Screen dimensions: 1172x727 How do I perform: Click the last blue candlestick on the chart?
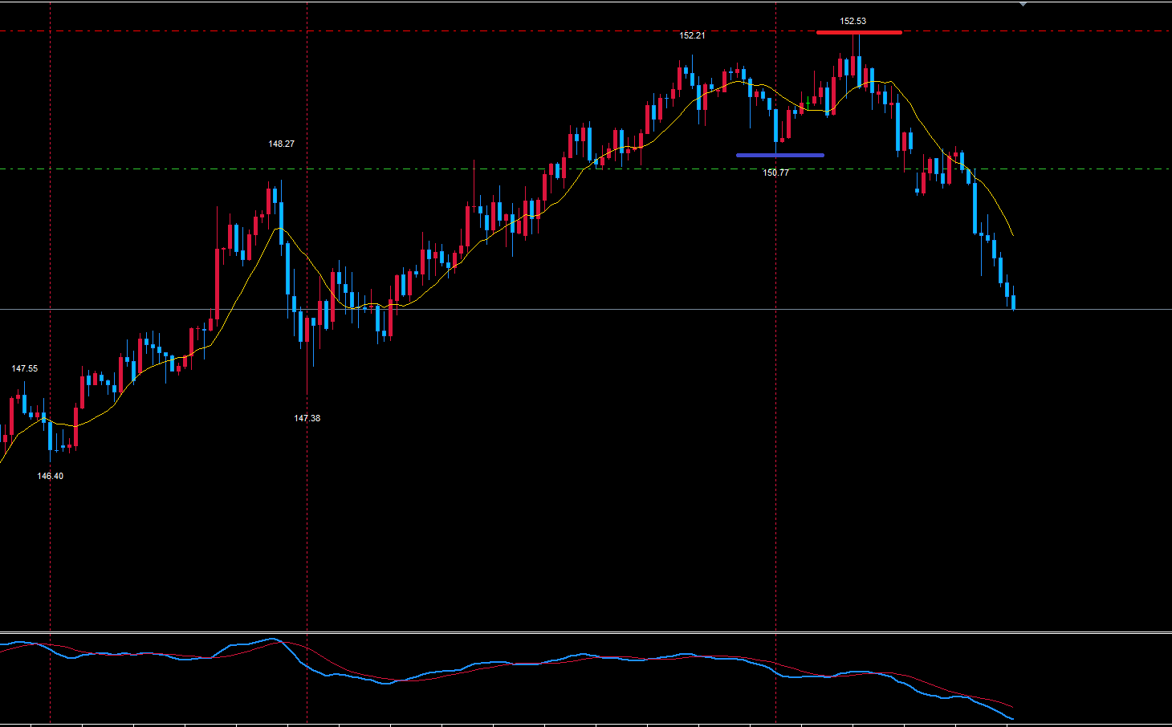(x=1014, y=302)
